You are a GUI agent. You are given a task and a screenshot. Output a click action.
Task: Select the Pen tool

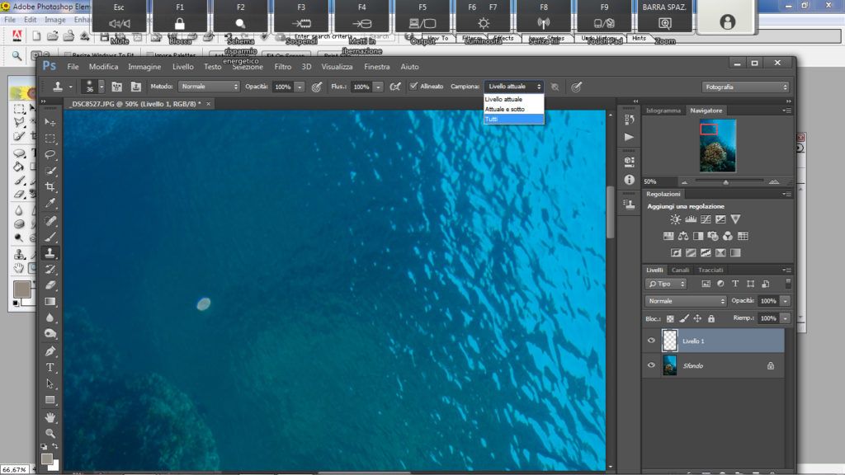pyautogui.click(x=50, y=350)
